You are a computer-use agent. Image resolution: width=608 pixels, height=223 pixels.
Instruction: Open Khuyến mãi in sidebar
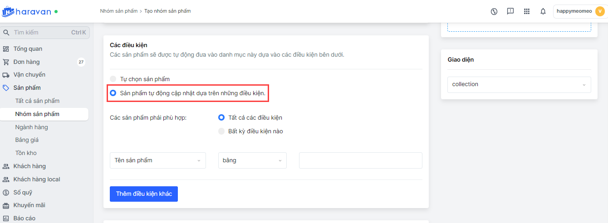(x=29, y=205)
